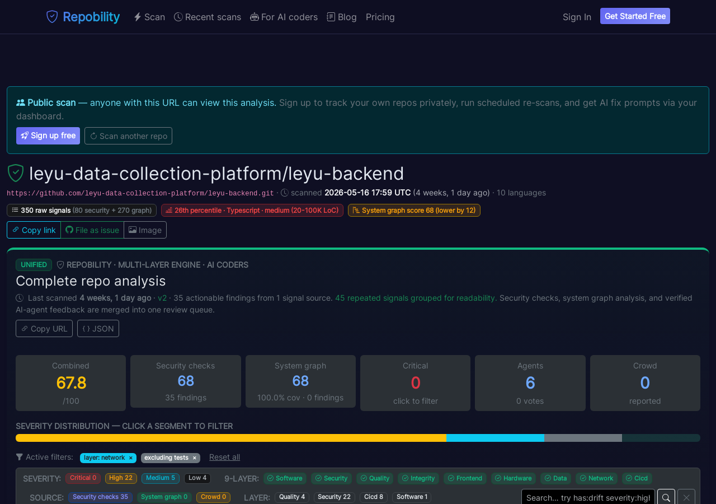Screen dimensions: 716x504
Task: Open the Pricing page
Action: [380, 17]
